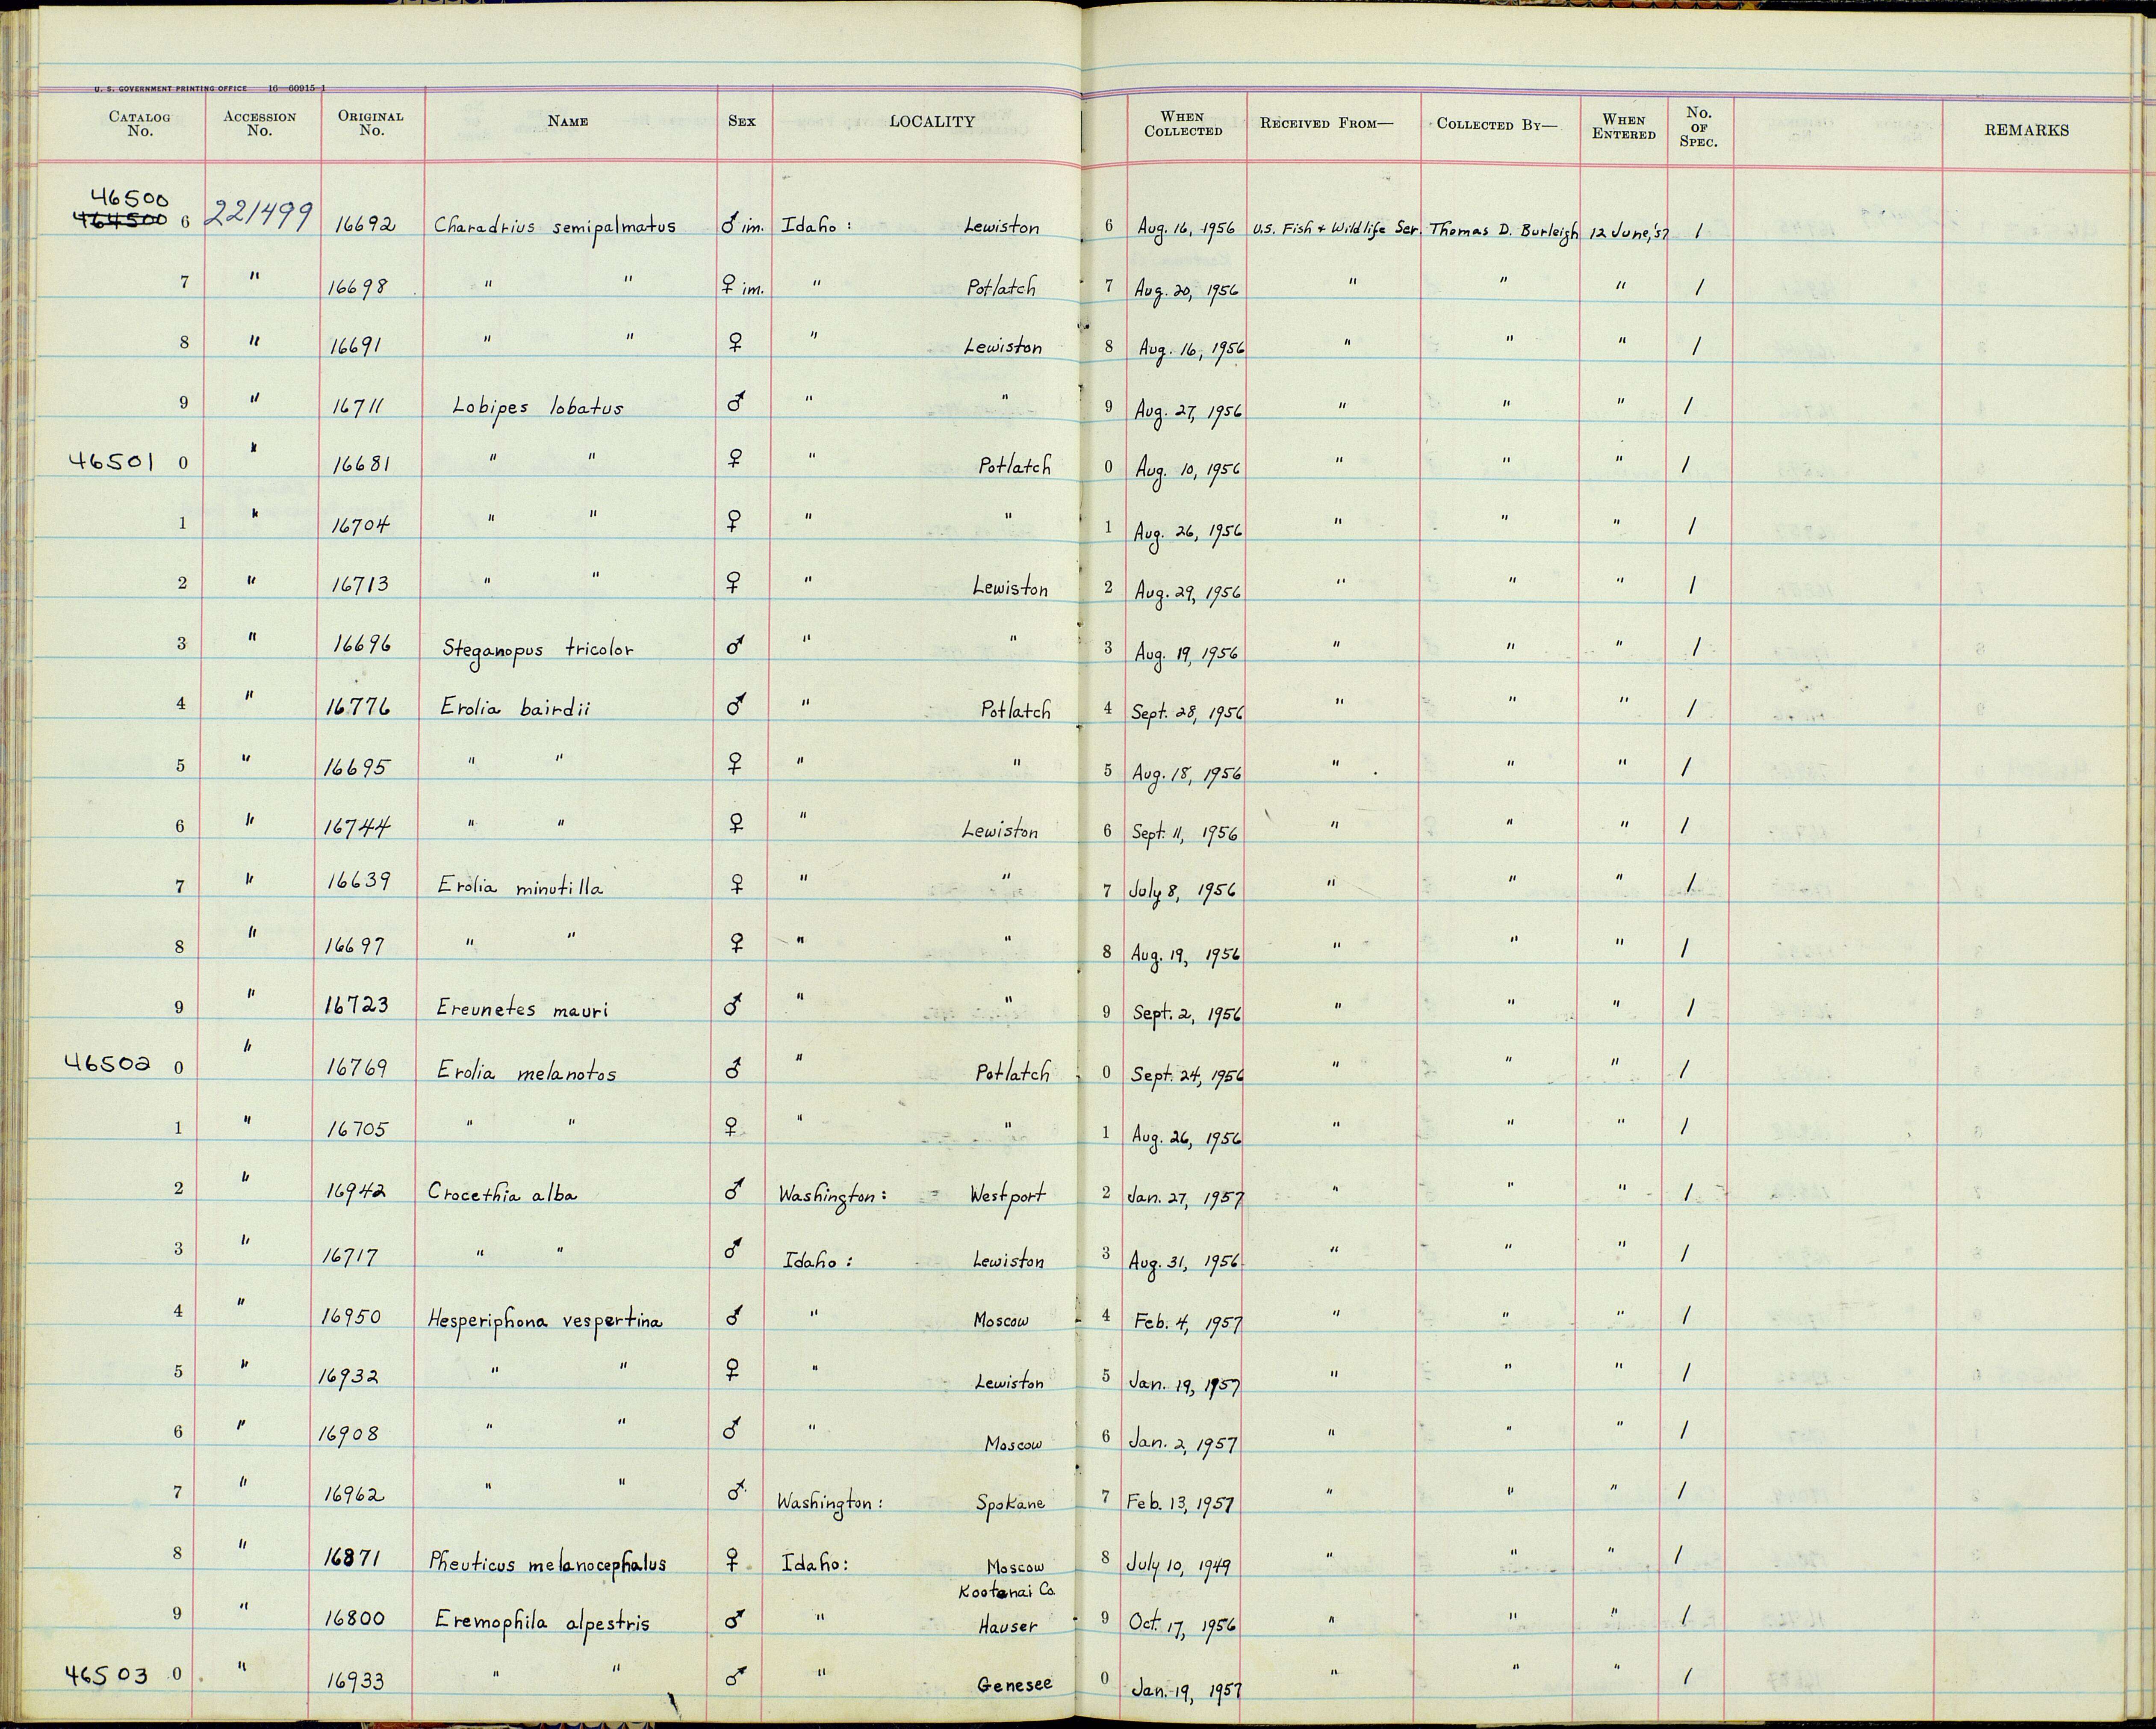Click the locality 'Genesee'
This screenshot has width=2156, height=1729.
click(x=1014, y=1684)
